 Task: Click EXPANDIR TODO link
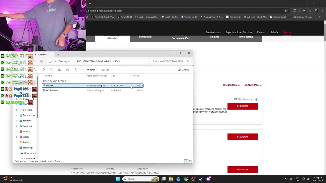(x=232, y=85)
